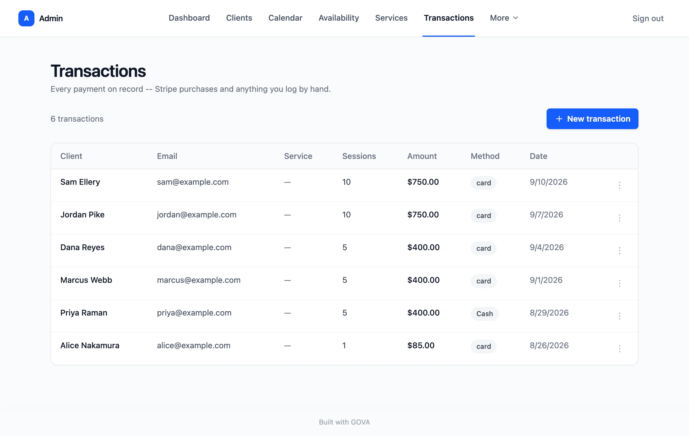Click the date 9/10/2026
The image size is (689, 436).
tap(549, 182)
